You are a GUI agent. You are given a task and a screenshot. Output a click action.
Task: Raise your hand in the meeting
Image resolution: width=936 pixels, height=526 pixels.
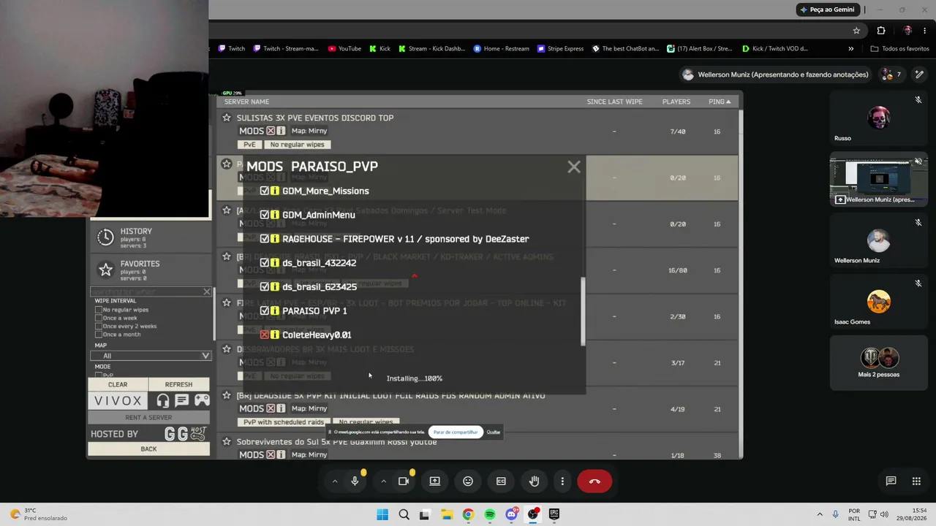[535, 481]
